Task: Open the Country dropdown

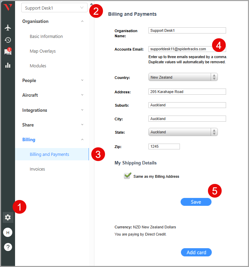Action: coord(183,77)
